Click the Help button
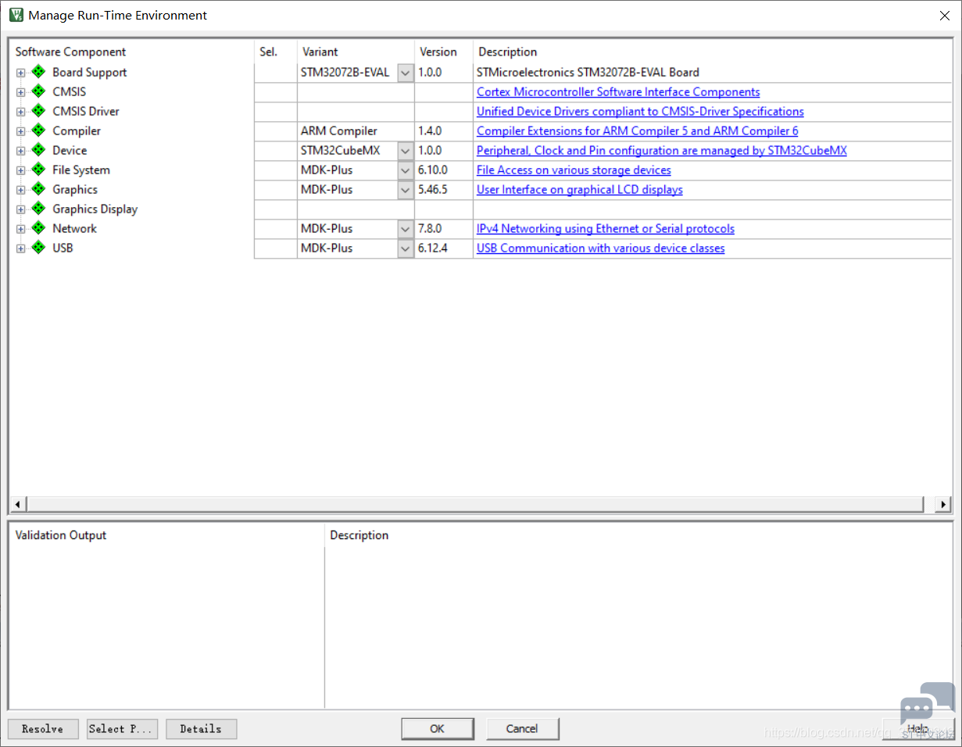Screen dimensions: 962x747 tap(917, 729)
